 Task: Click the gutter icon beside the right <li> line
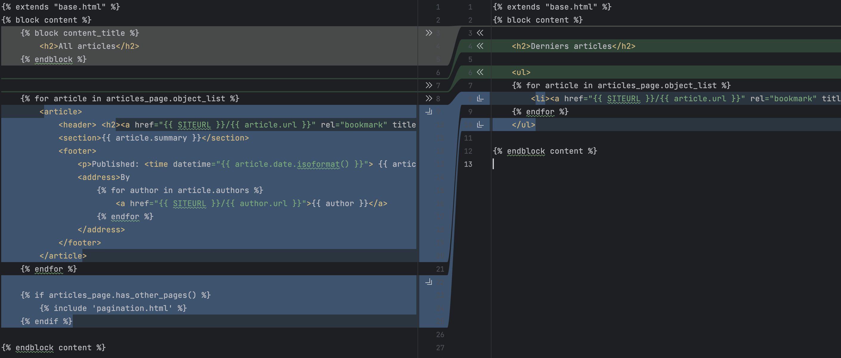480,99
